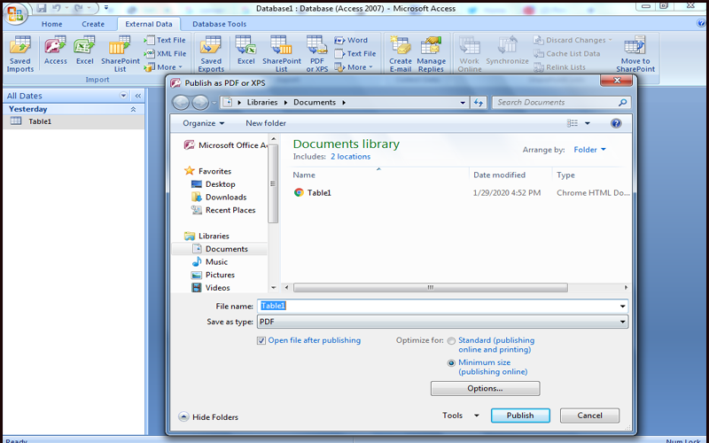This screenshot has height=443, width=709.
Task: Go forward in the Publish dialog
Action: coord(200,103)
